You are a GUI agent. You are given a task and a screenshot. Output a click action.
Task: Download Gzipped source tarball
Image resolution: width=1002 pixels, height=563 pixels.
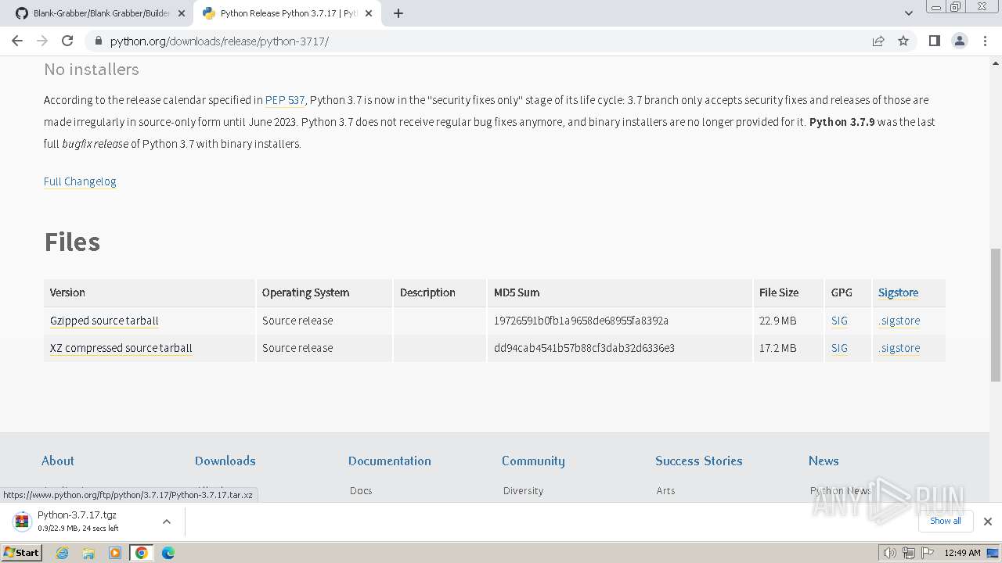[x=104, y=321]
